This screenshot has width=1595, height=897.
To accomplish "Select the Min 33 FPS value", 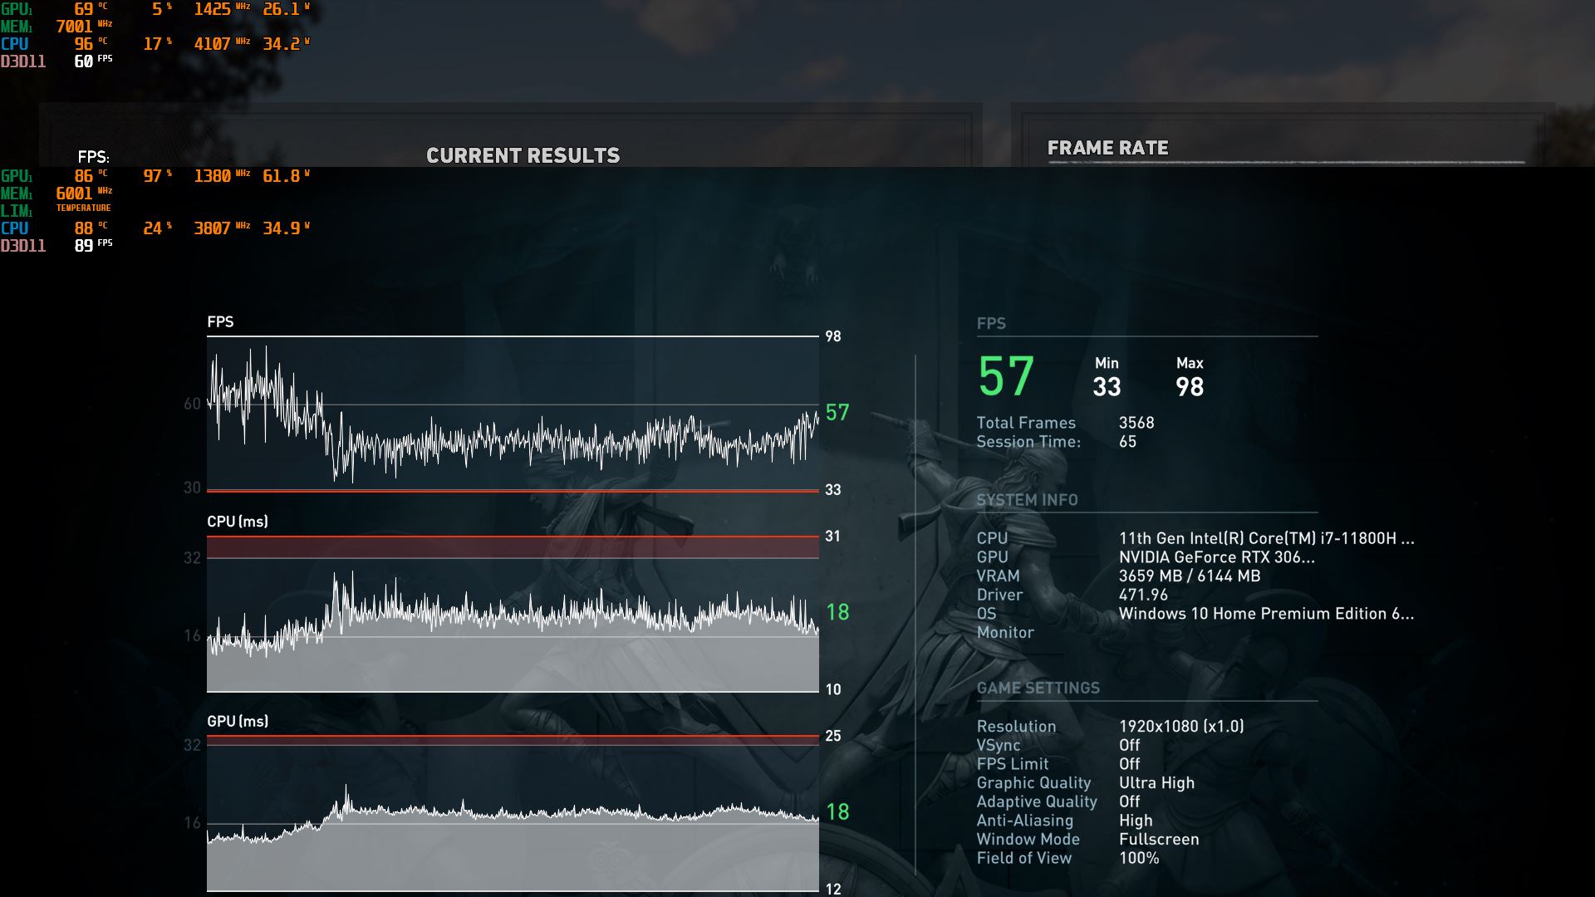I will (1107, 386).
